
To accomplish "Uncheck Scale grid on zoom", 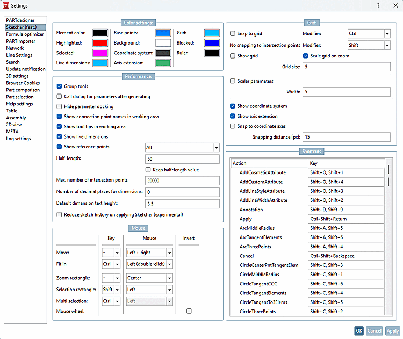I will (x=306, y=56).
